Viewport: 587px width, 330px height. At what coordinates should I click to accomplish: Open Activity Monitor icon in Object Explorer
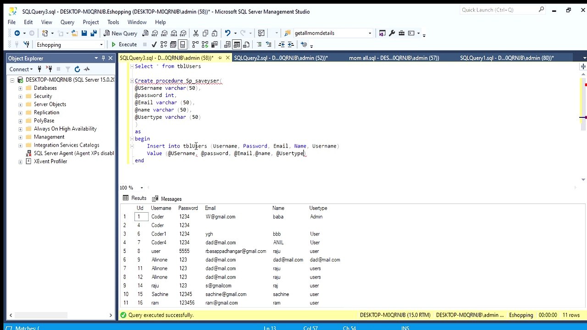(87, 69)
